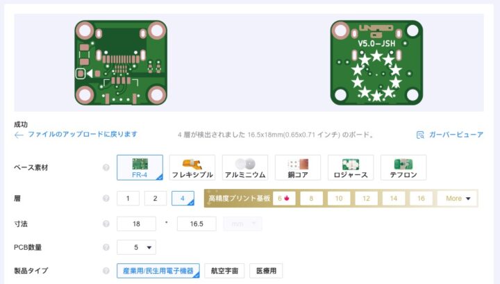Open PCB数量 quantity dropdown
500x284 pixels.
(137, 247)
